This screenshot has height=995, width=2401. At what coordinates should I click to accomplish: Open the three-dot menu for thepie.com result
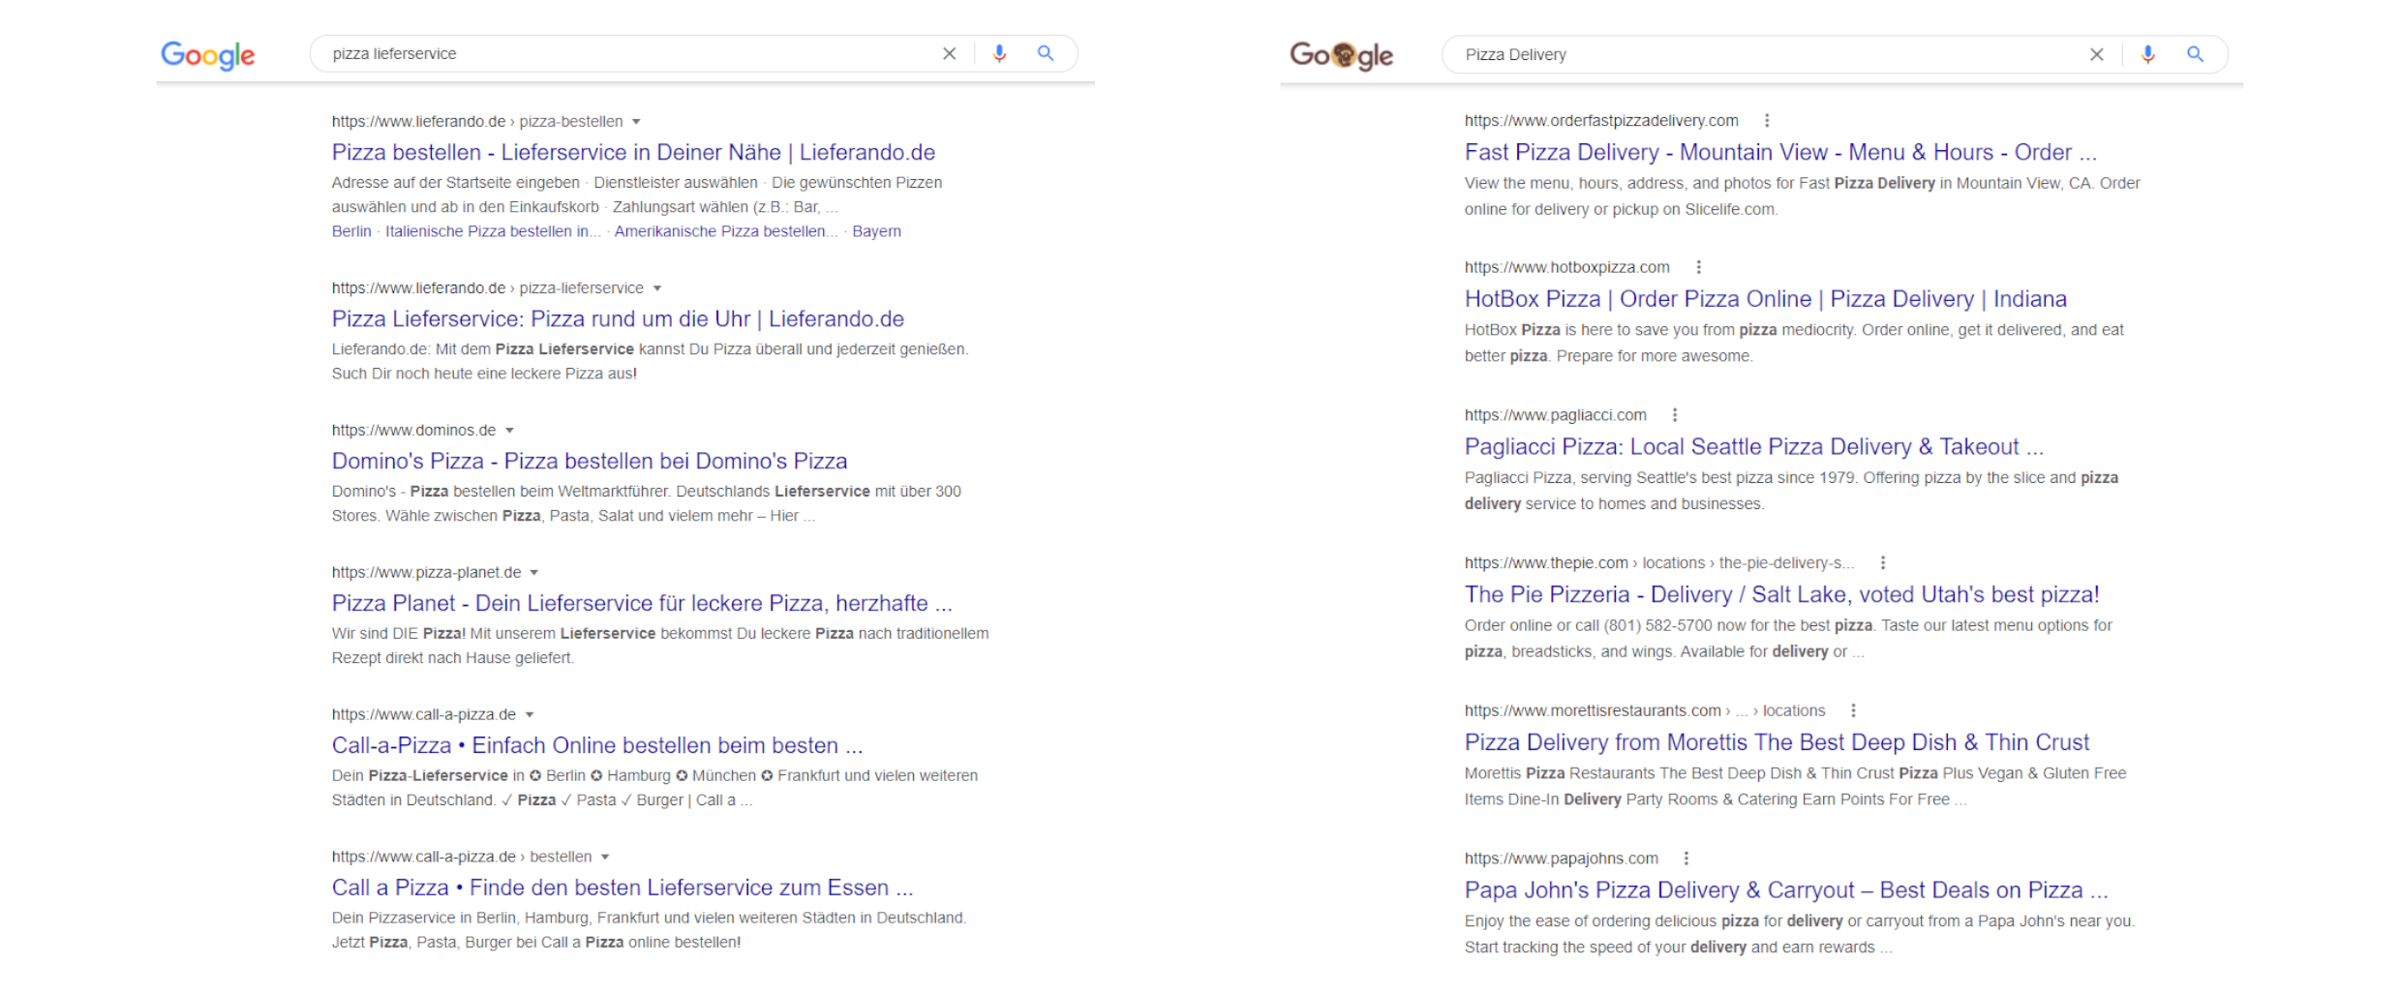tap(1883, 563)
